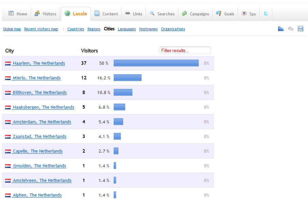
Task: Click the Haarlem visitors percentage bar
Action: 156,63
